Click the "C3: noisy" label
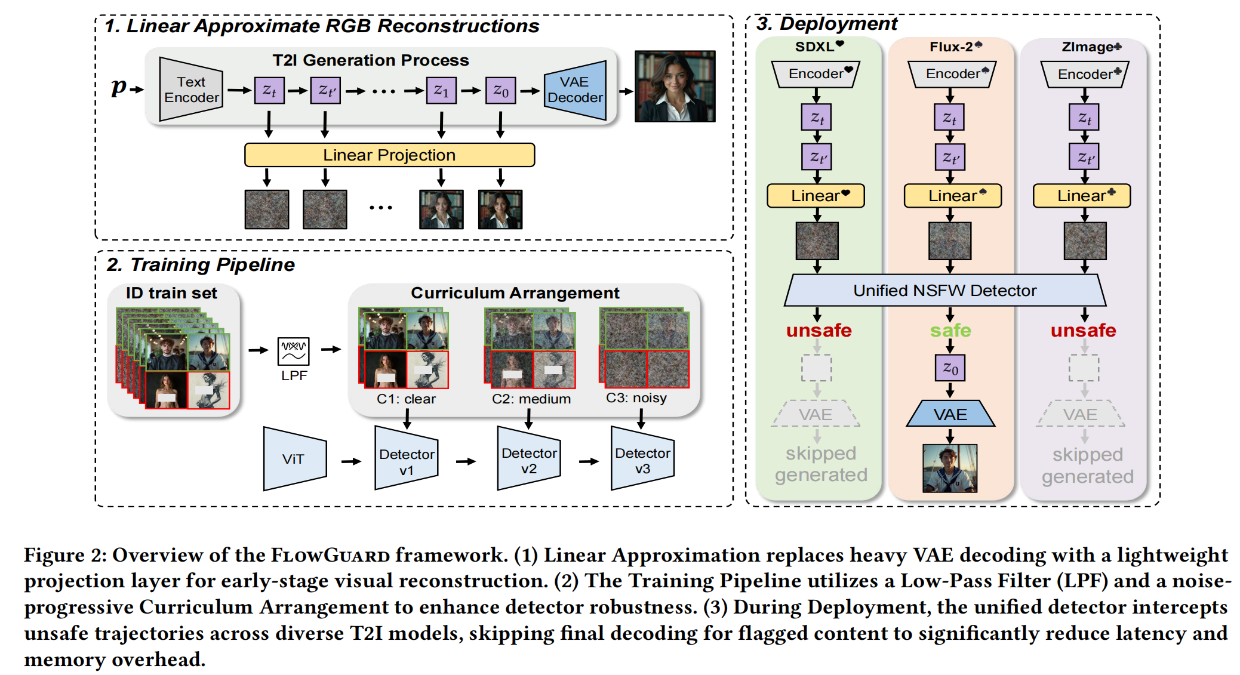 pyautogui.click(x=636, y=398)
